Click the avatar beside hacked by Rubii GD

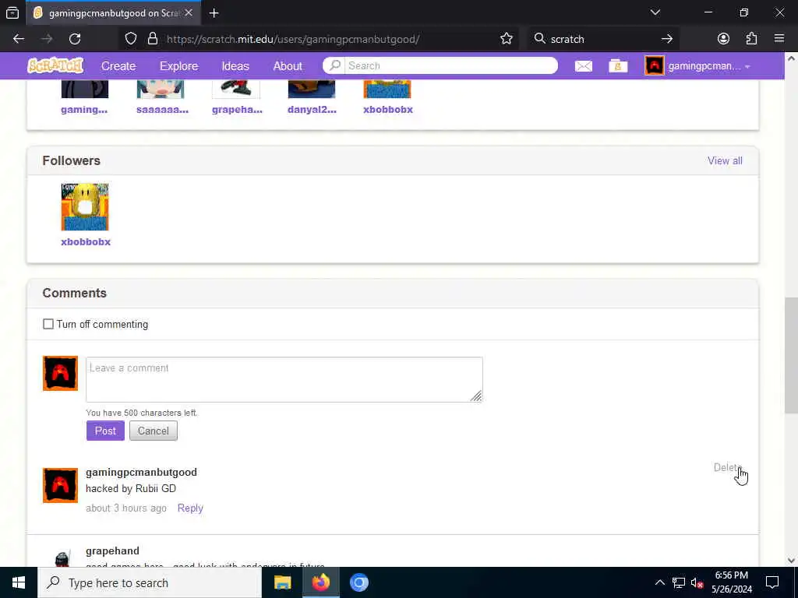tap(60, 485)
